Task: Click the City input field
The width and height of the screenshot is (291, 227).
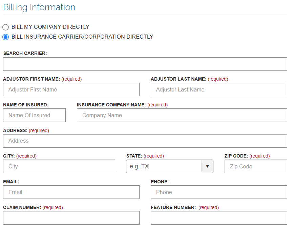Action: (x=59, y=166)
